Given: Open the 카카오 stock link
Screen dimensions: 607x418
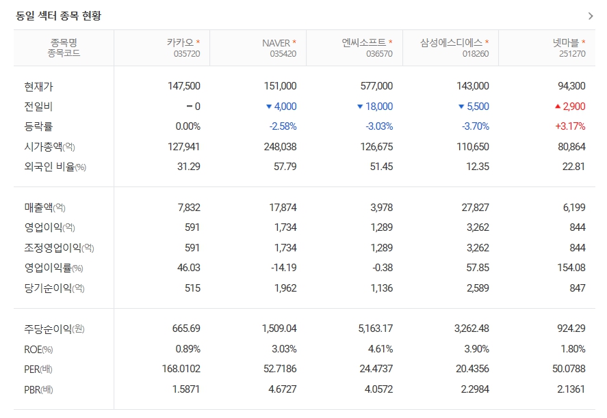Looking at the screenshot, I should click(x=180, y=42).
